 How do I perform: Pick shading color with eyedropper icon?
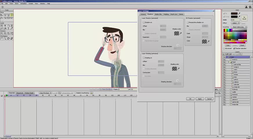click(x=178, y=69)
